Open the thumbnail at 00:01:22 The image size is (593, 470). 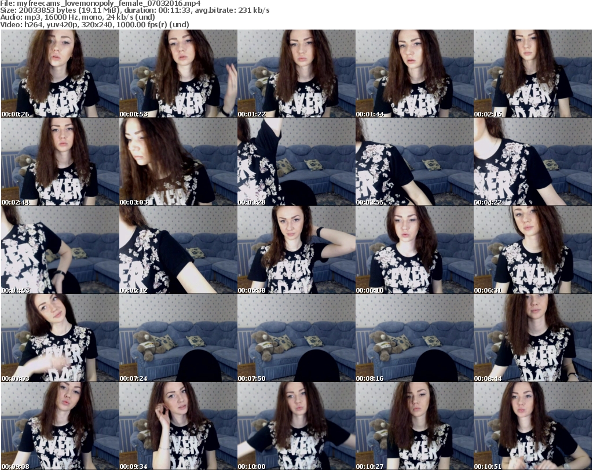(296, 74)
